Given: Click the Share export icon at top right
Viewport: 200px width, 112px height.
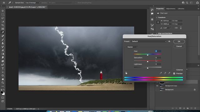Looking at the screenshot, I should pos(197,3).
